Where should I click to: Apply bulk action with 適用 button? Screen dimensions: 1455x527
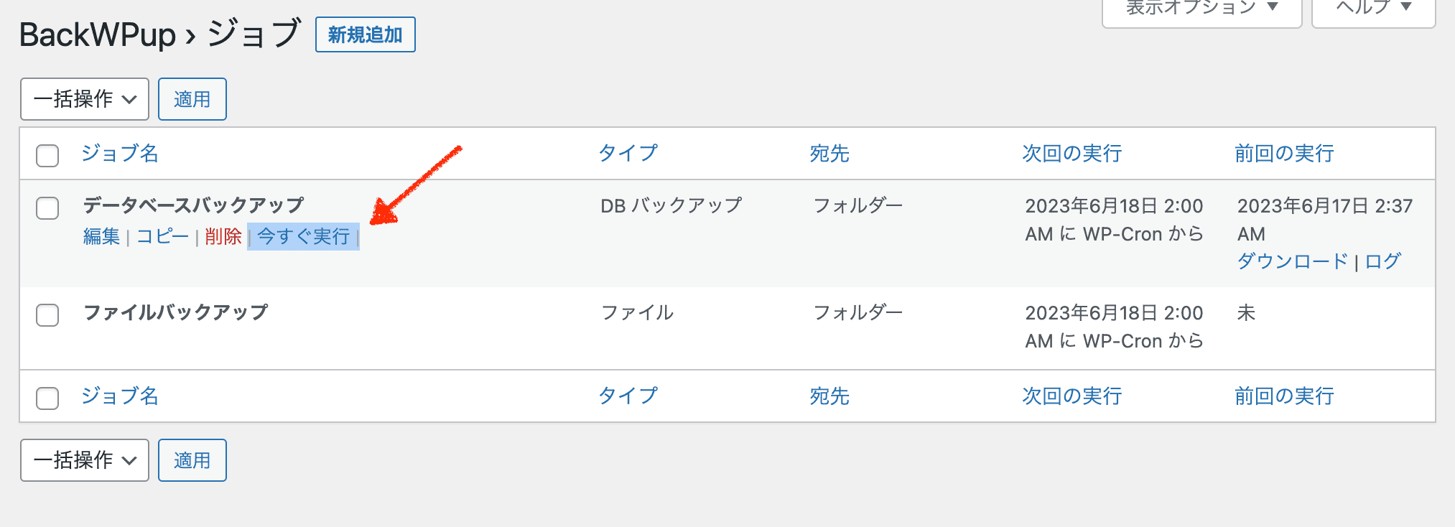pos(192,99)
